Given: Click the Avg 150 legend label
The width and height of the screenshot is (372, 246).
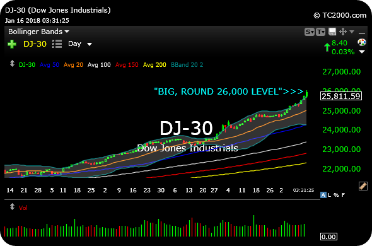Looking at the screenshot, I should [127, 64].
